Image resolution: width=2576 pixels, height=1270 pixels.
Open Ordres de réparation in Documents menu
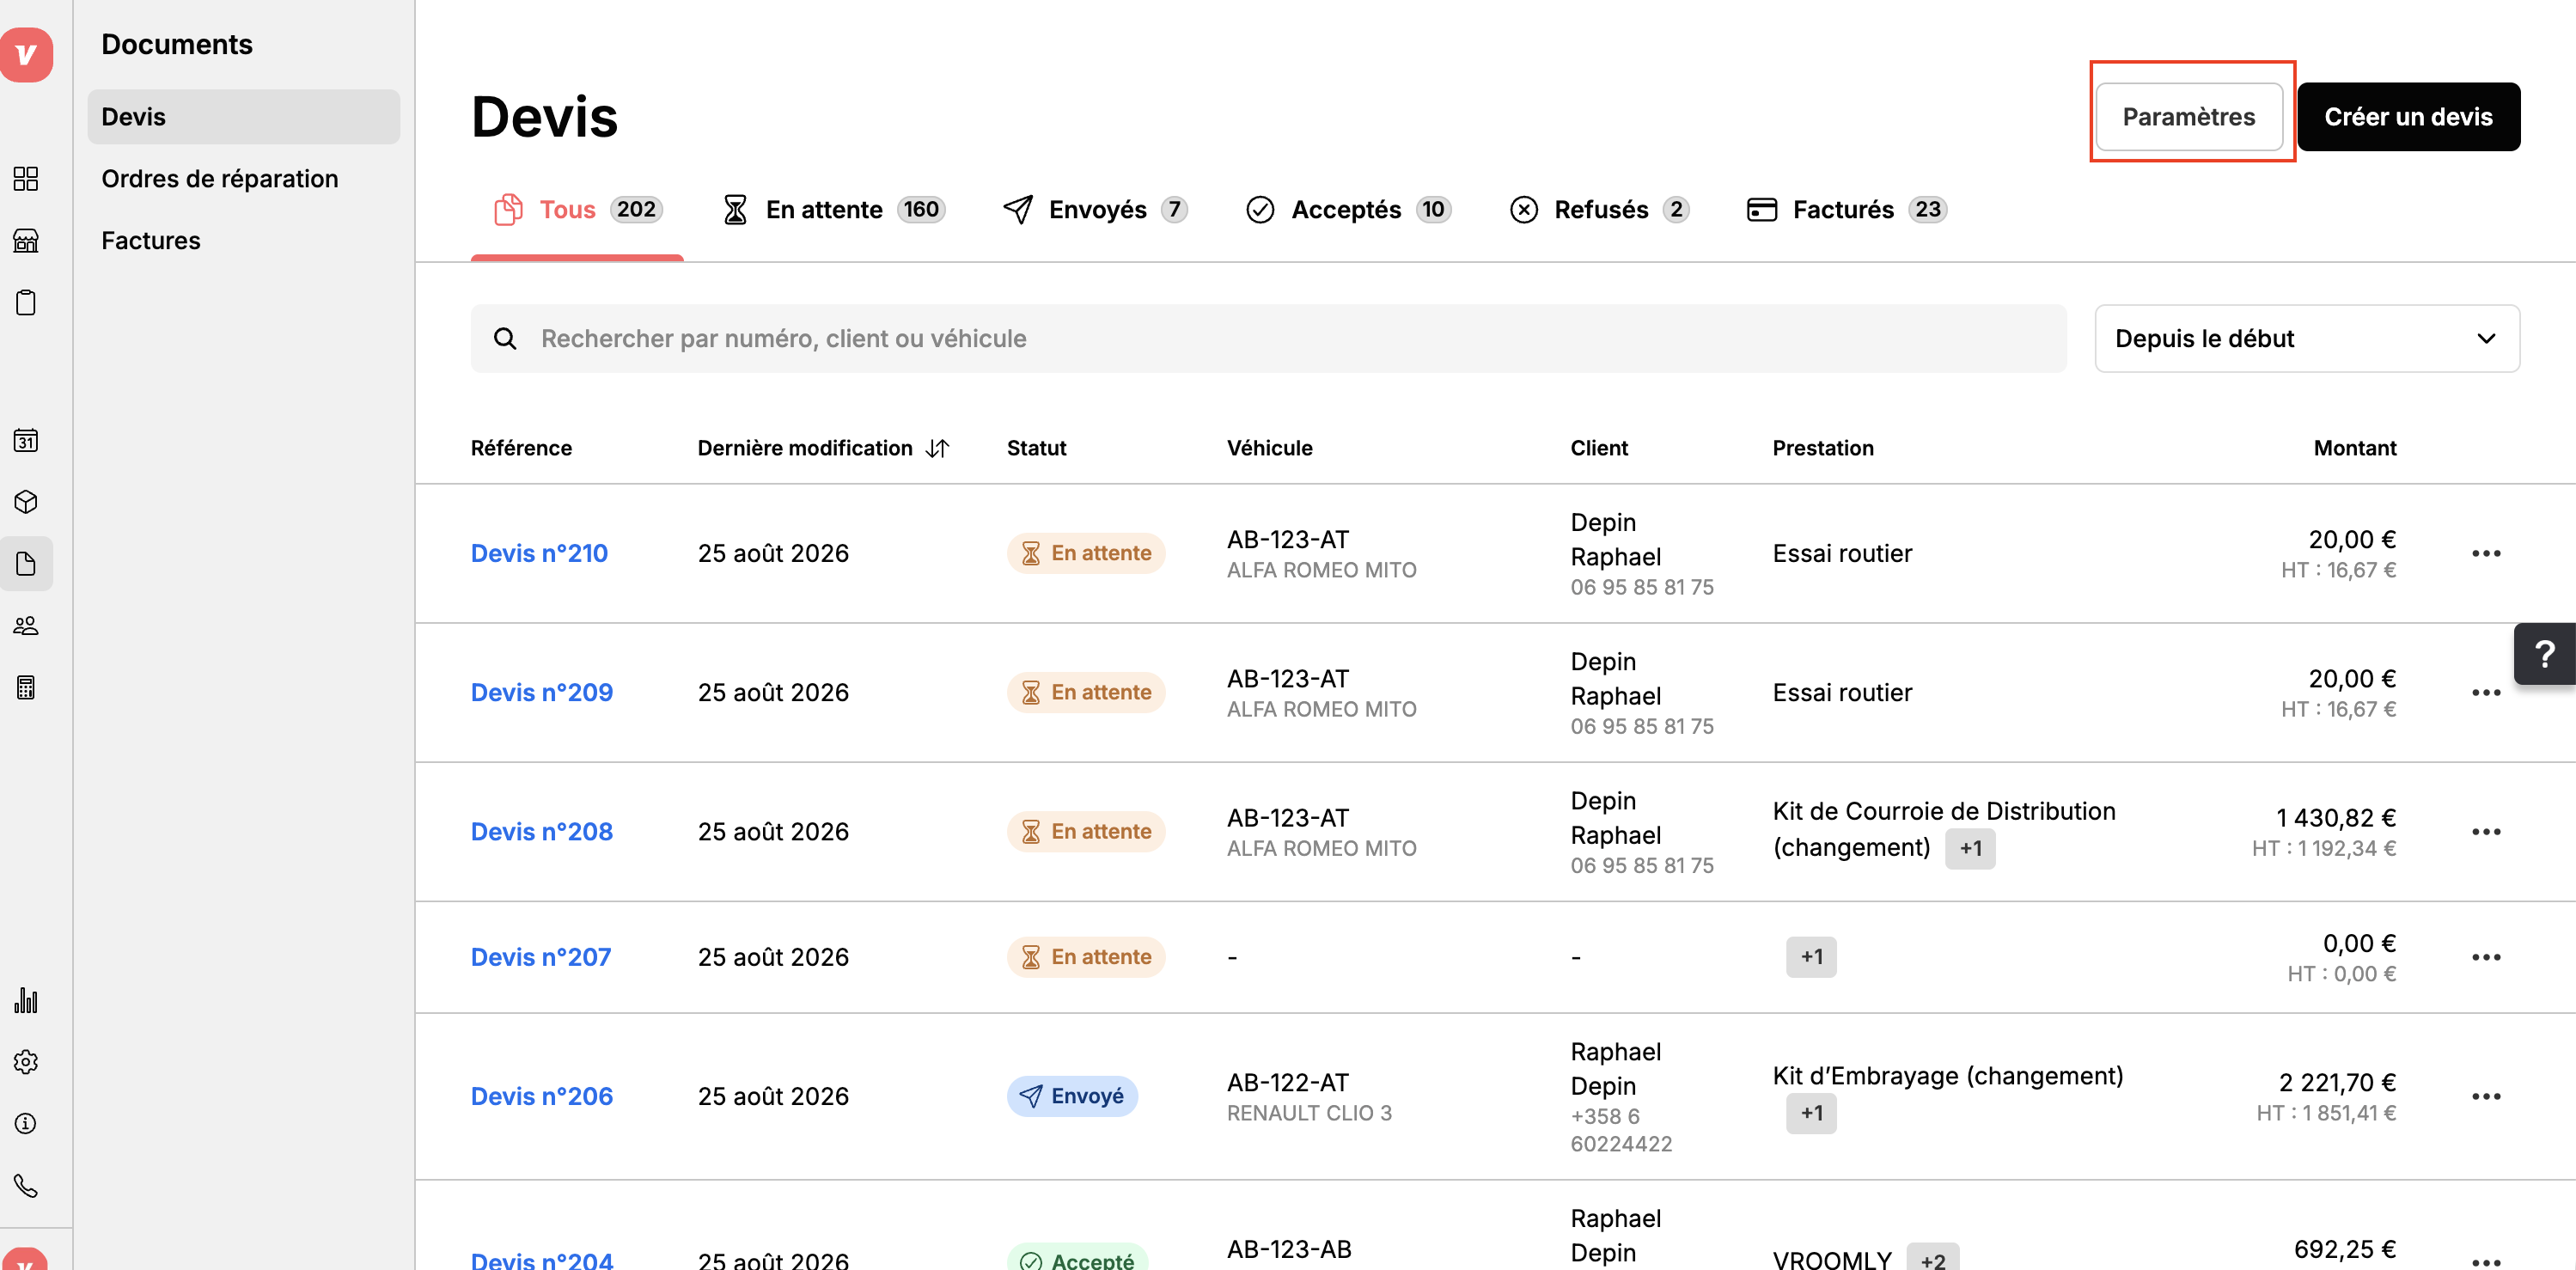point(220,179)
